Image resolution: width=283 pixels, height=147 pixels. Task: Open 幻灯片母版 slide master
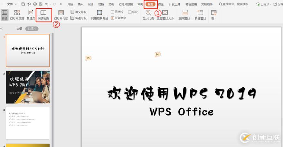click(x=61, y=15)
